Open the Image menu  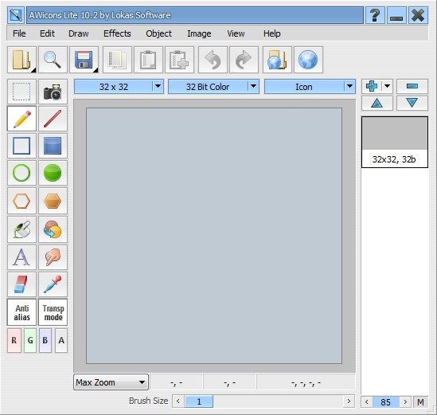(x=199, y=33)
